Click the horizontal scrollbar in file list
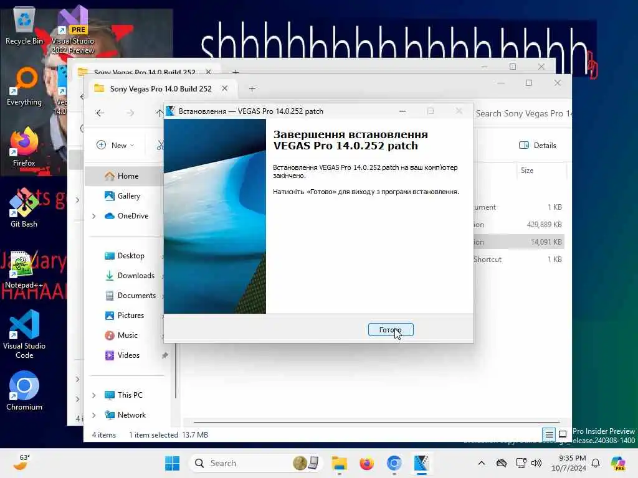Image resolution: width=638 pixels, height=478 pixels. 377,423
